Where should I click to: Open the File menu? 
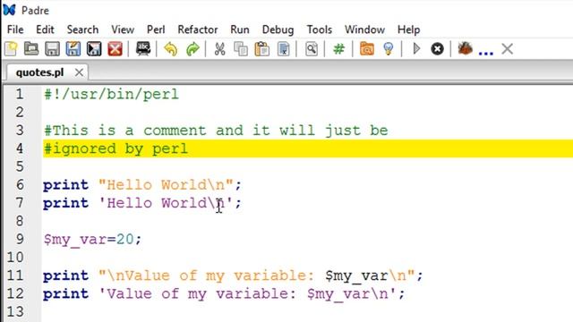[15, 30]
